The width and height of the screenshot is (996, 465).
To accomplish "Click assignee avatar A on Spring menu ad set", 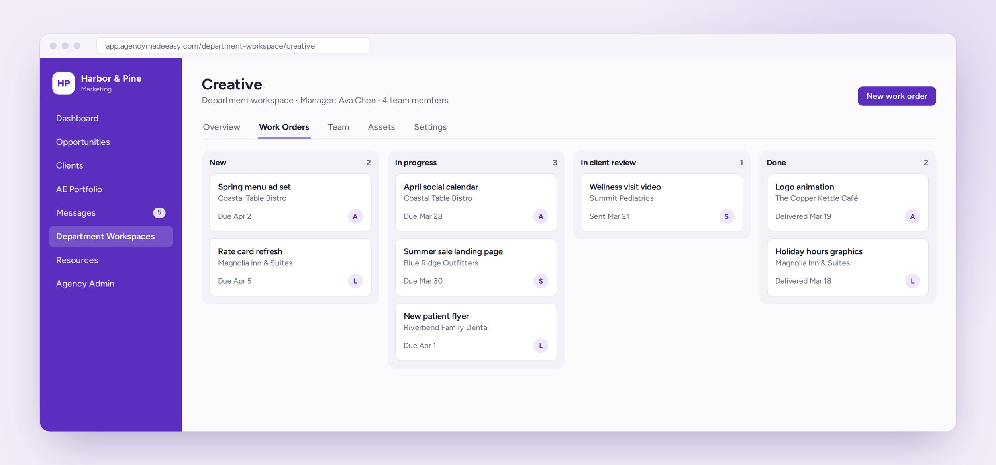I will [355, 216].
